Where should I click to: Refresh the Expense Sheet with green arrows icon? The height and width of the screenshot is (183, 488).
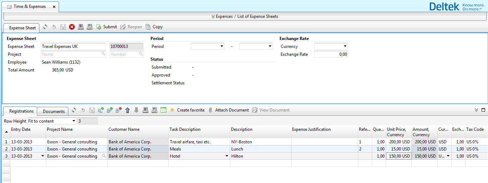[x=45, y=27]
